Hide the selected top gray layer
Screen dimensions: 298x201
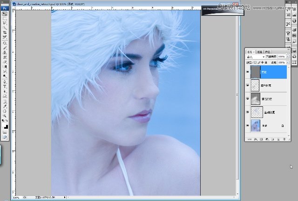click(248, 72)
